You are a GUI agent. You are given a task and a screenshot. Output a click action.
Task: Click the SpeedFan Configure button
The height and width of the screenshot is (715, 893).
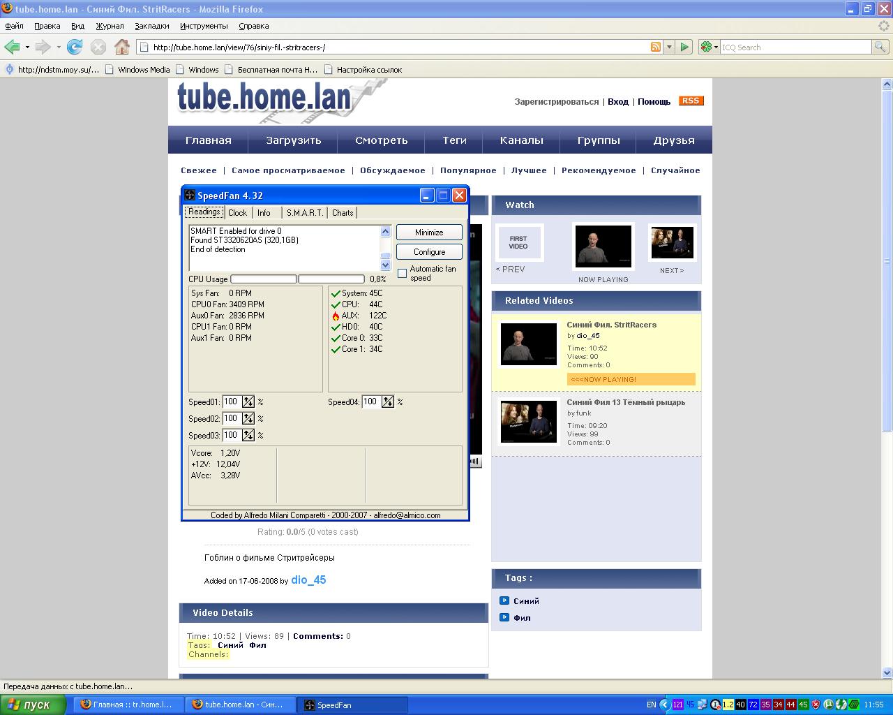[x=429, y=252]
